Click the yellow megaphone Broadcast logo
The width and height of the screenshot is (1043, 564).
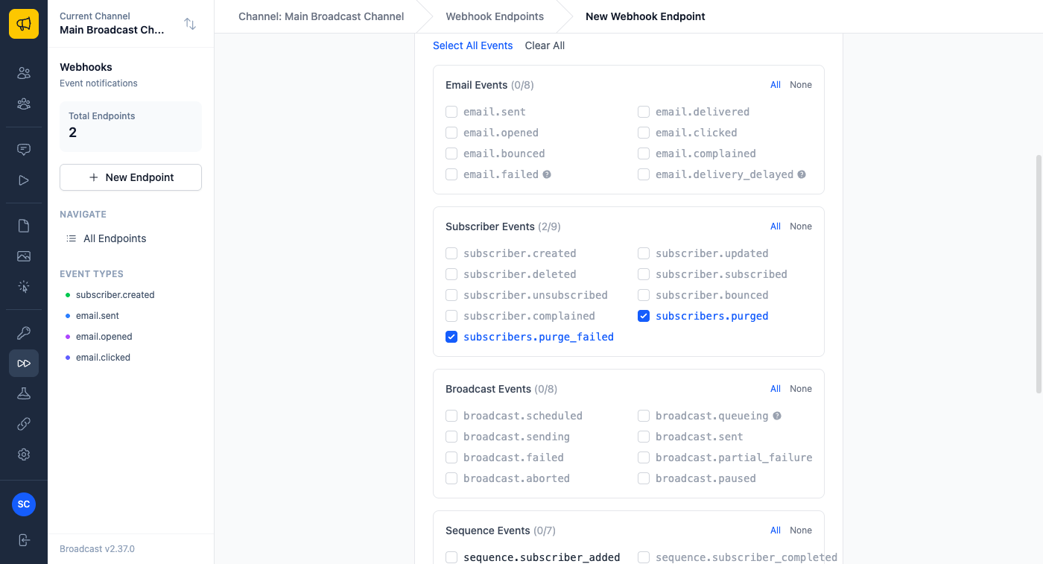pyautogui.click(x=24, y=24)
